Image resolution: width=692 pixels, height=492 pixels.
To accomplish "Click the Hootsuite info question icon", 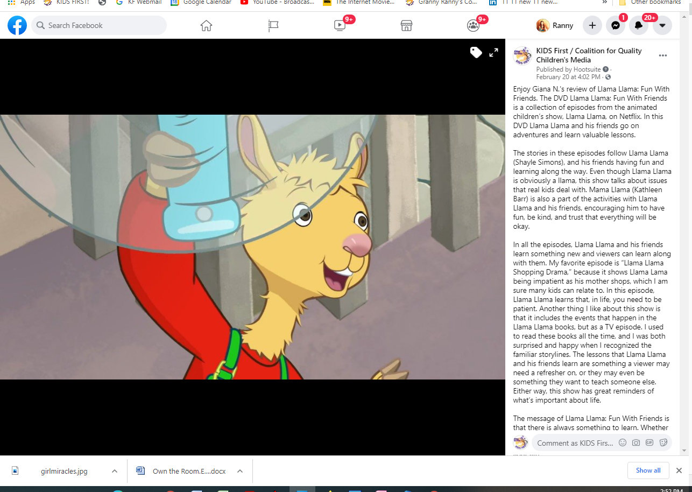I will click(x=606, y=69).
